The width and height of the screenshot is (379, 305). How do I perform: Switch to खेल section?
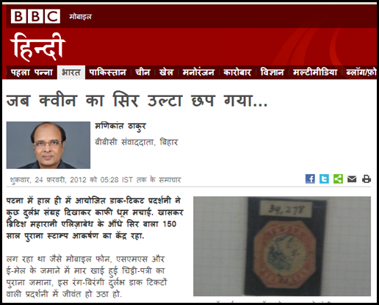pyautogui.click(x=166, y=73)
